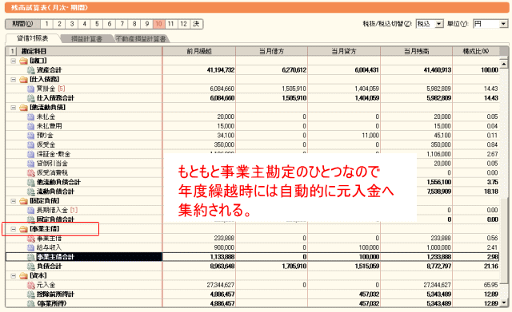The image size is (512, 312).
Task: Click the [仕入債務] folder icon
Action: tap(23, 80)
